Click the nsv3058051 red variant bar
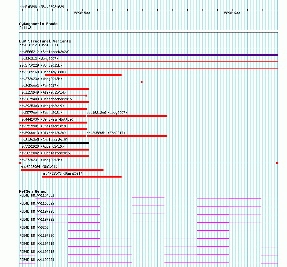The width and height of the screenshot is (287, 267). coord(127,136)
